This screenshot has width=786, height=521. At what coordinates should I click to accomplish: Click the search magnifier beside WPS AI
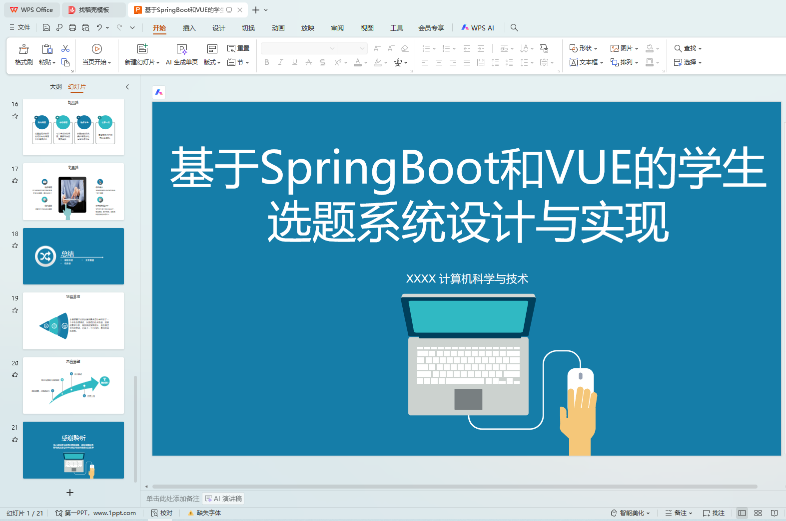pos(514,28)
